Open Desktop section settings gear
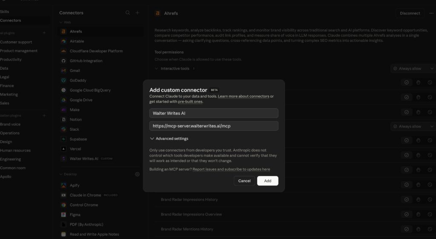436x239 pixels. pos(138,174)
